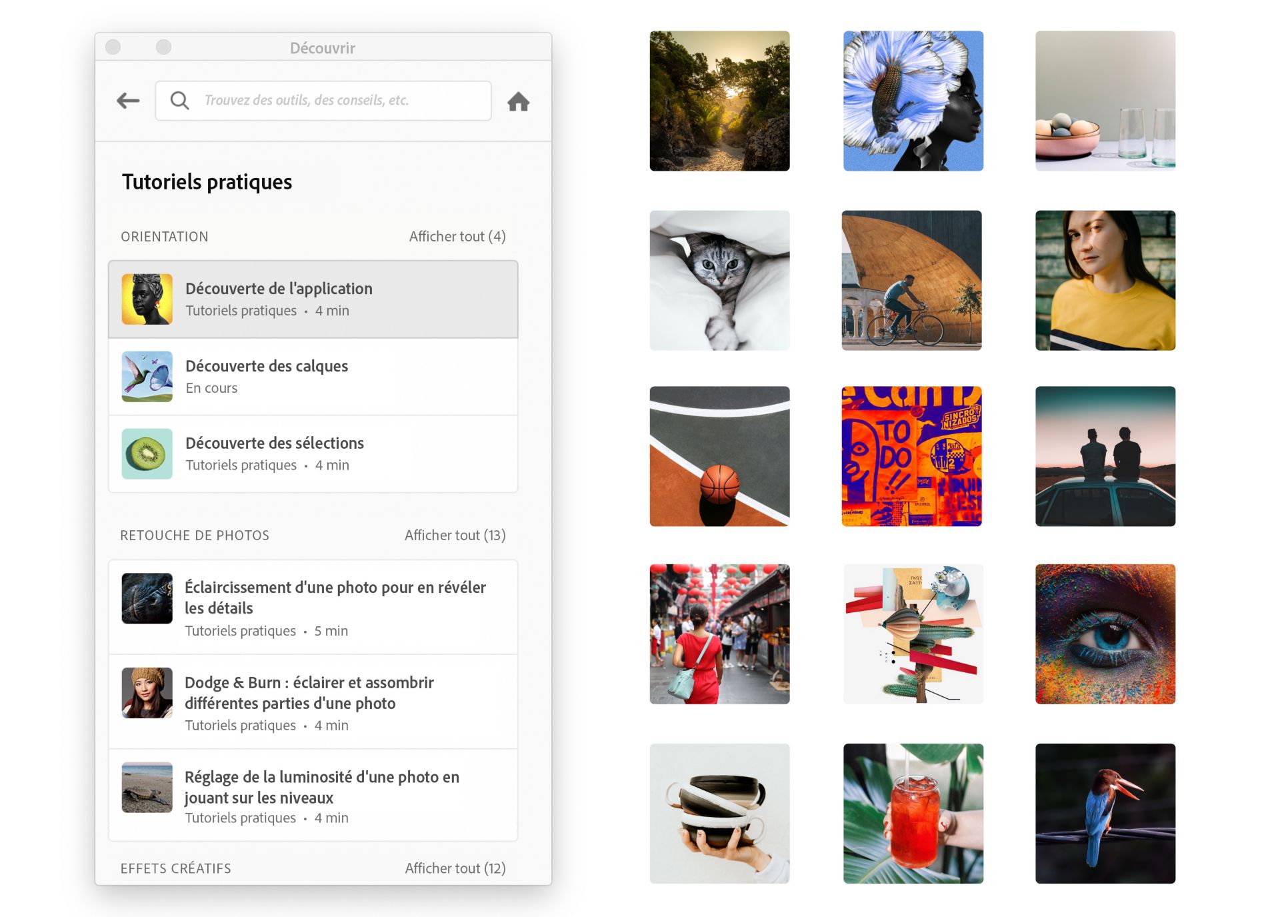This screenshot has width=1280, height=917.
Task: Open the colorful painted eye image
Action: [1105, 634]
